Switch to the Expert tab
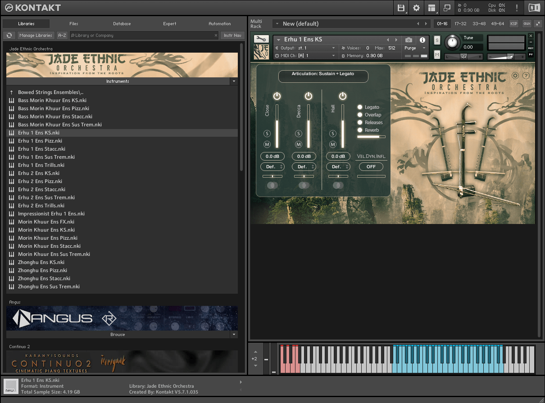The width and height of the screenshot is (545, 403). [x=170, y=23]
